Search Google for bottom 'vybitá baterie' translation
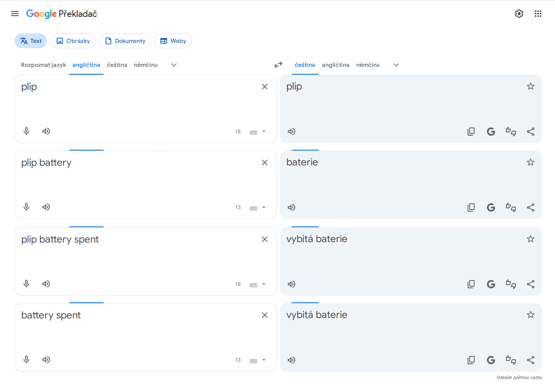 (491, 360)
